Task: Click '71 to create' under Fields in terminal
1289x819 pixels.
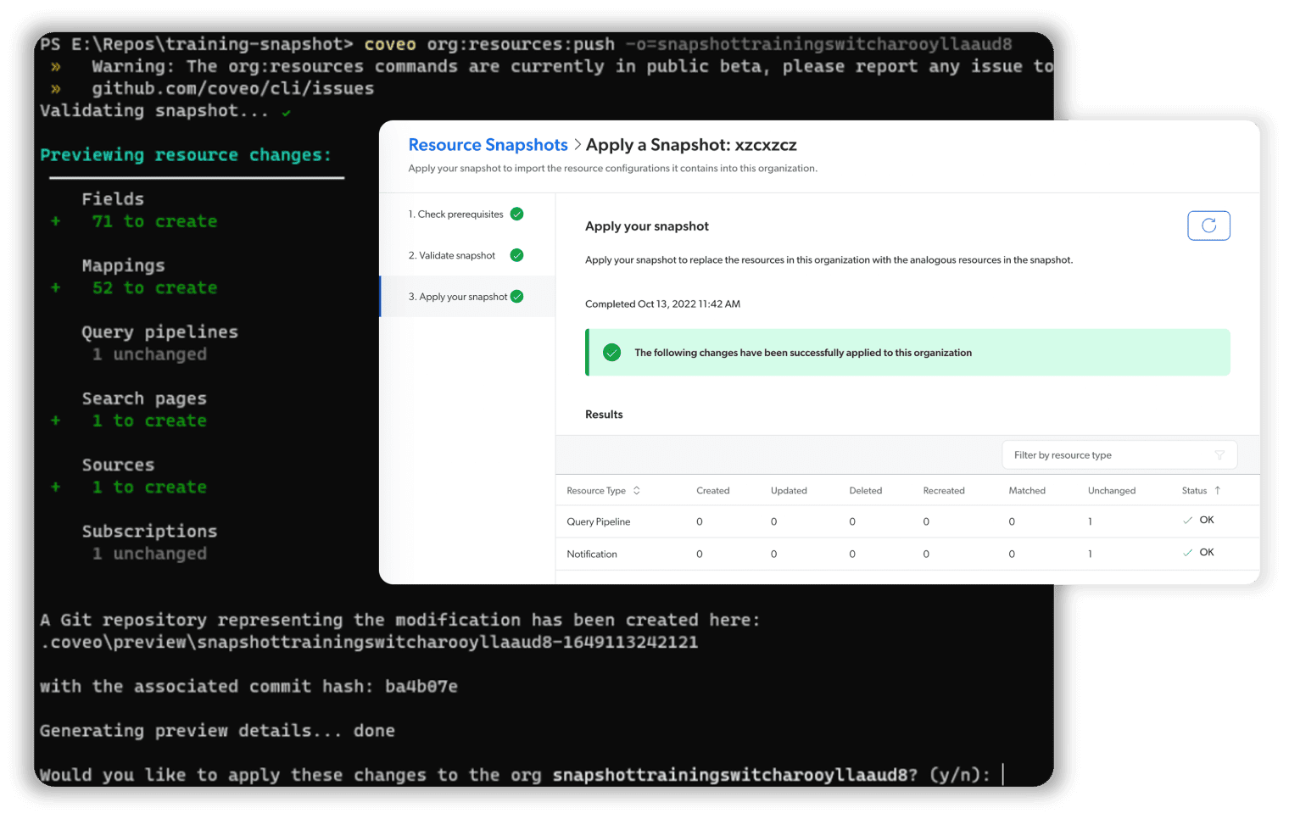Action: [x=155, y=221]
